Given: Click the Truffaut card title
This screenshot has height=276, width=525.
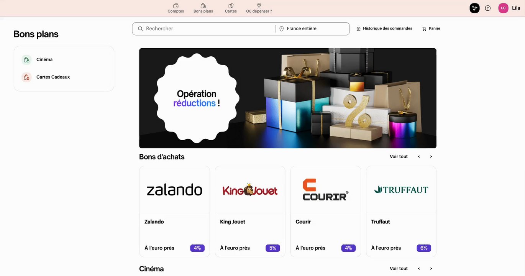Looking at the screenshot, I should [381, 222].
